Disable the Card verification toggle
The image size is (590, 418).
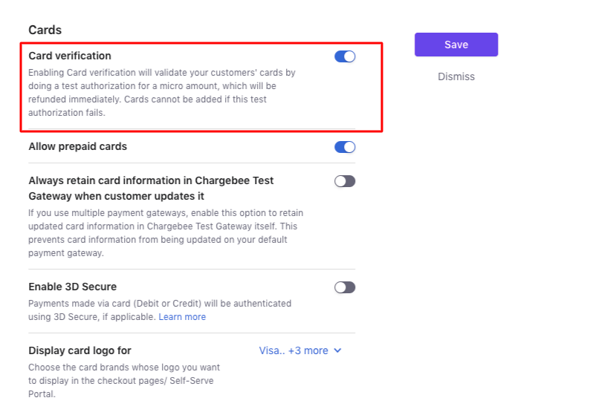[x=345, y=56]
